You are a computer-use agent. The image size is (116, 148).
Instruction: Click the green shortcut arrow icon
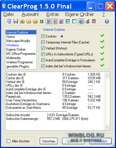(x=41, y=22)
